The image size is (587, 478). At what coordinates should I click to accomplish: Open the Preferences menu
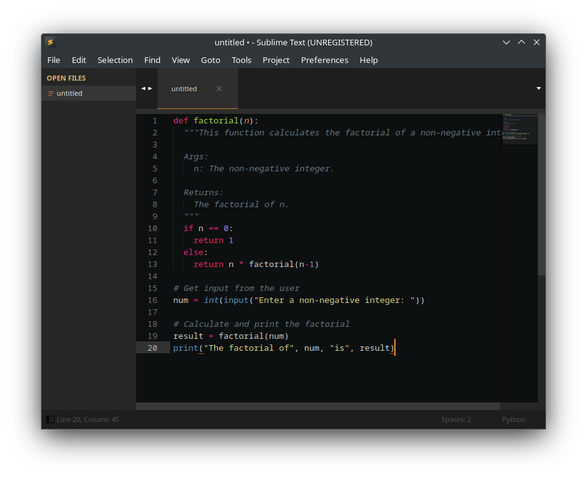pos(324,60)
